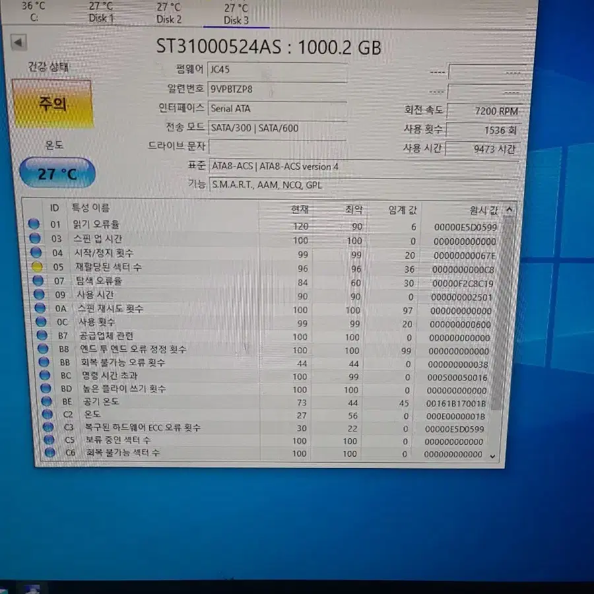The width and height of the screenshot is (594, 594).
Task: Click the power on count field 1536 회
Action: pyautogui.click(x=484, y=130)
